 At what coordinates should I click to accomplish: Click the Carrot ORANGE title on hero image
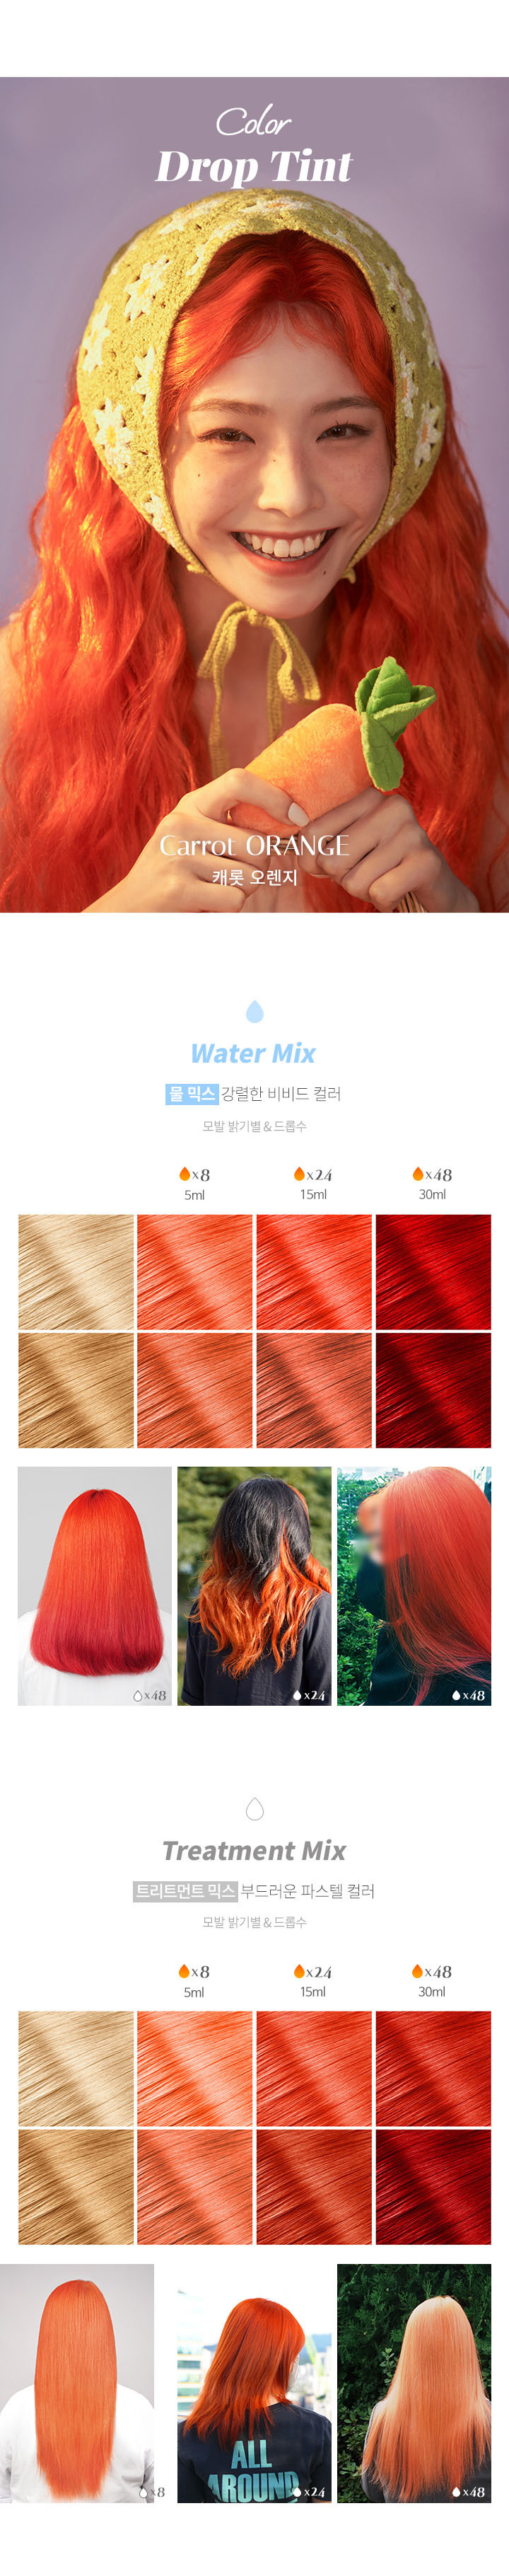click(x=254, y=845)
